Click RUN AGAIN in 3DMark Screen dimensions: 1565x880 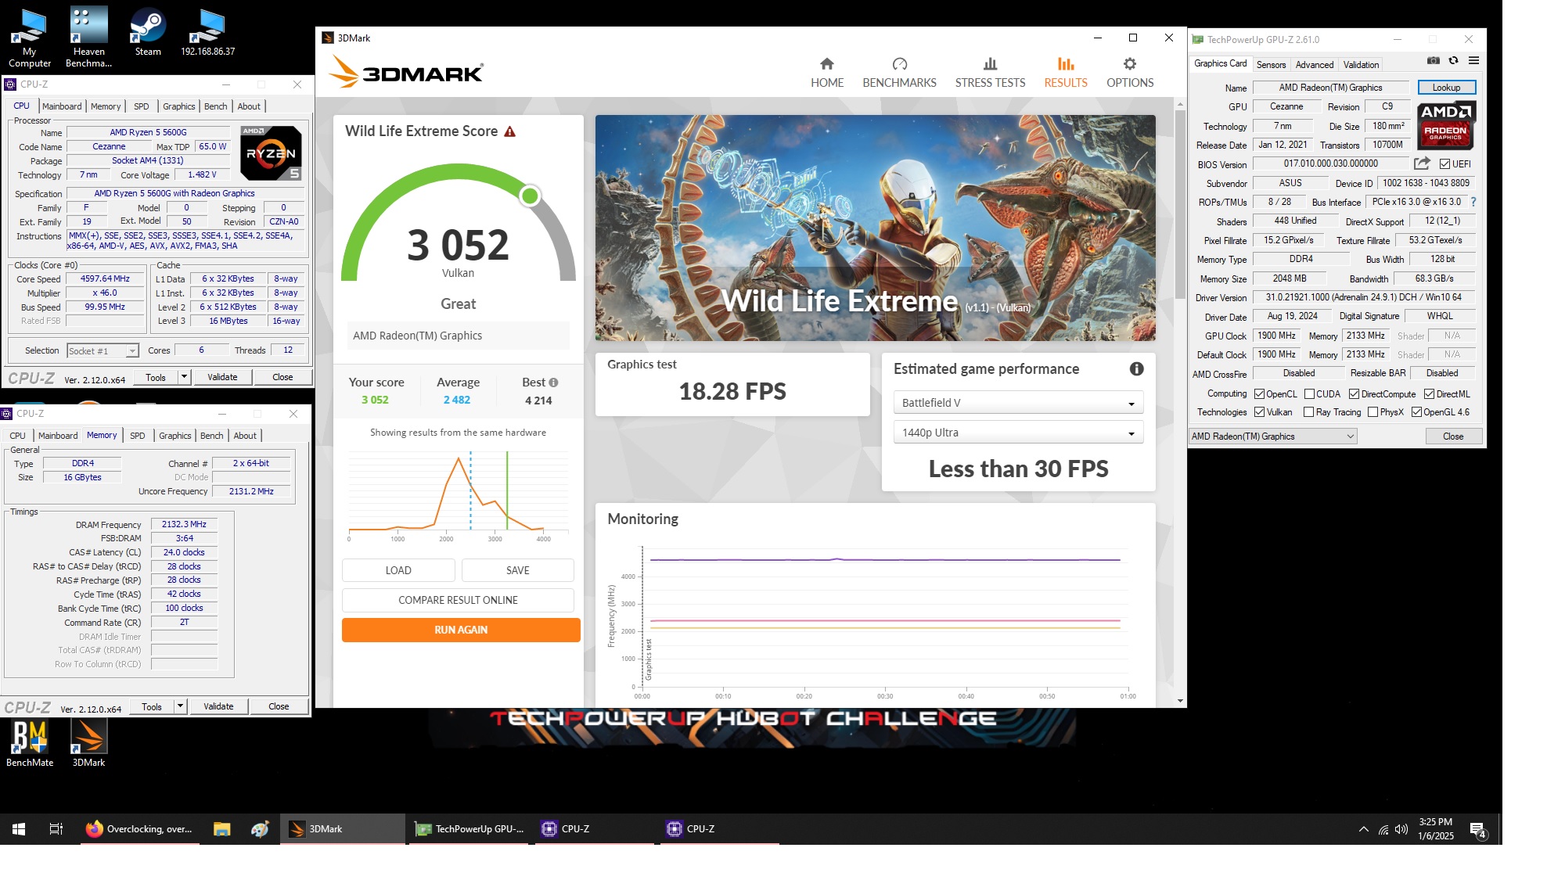(x=461, y=630)
